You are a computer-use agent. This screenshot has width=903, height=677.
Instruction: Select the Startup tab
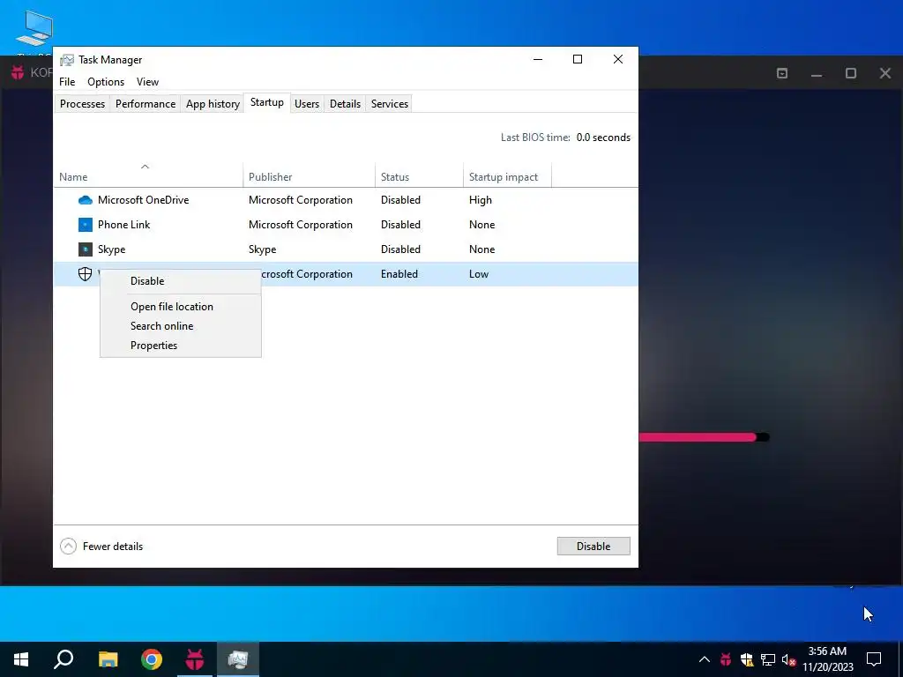pyautogui.click(x=266, y=102)
